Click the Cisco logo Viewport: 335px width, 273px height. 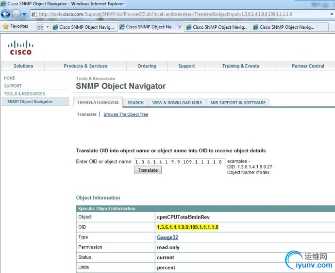click(x=21, y=48)
